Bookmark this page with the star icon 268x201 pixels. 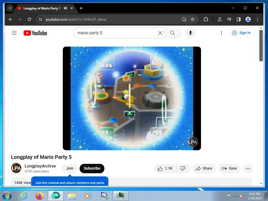193,19
